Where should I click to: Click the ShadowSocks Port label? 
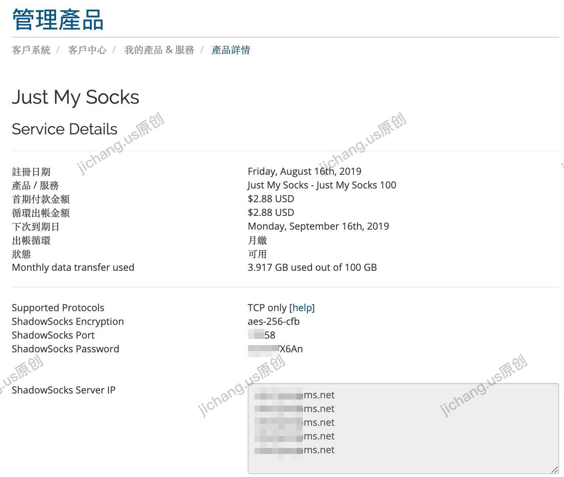click(53, 335)
